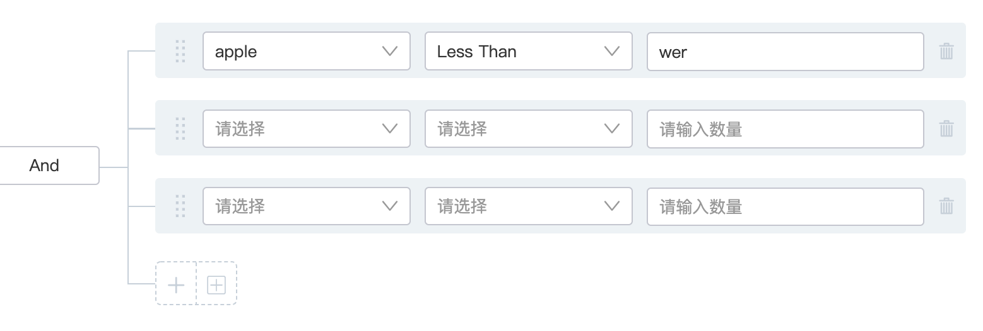Image resolution: width=983 pixels, height=331 pixels.
Task: Open the third row's operator dropdown
Action: click(x=528, y=206)
